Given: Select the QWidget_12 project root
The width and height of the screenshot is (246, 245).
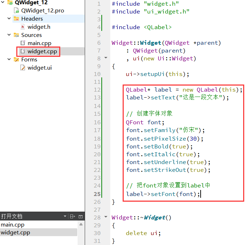Looking at the screenshot, I should [31, 2].
